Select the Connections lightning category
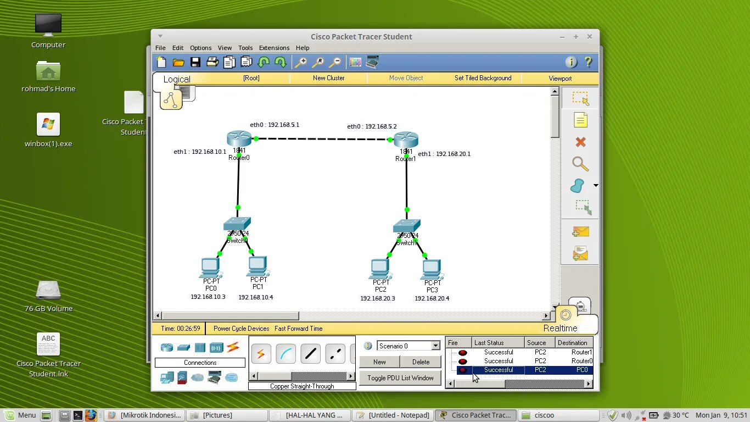Screen dimensions: 750x422 (233, 347)
